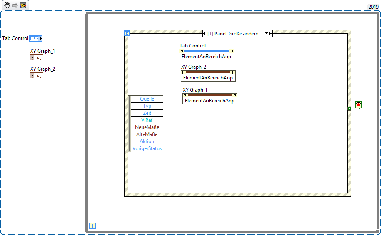Click the run arrow icon
The height and width of the screenshot is (235, 381).
point(15,5)
